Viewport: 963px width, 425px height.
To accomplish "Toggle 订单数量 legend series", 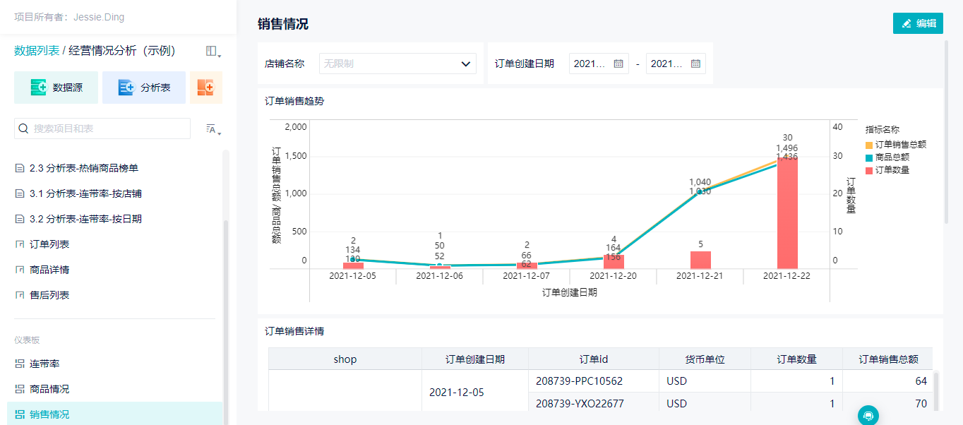I will [x=891, y=170].
